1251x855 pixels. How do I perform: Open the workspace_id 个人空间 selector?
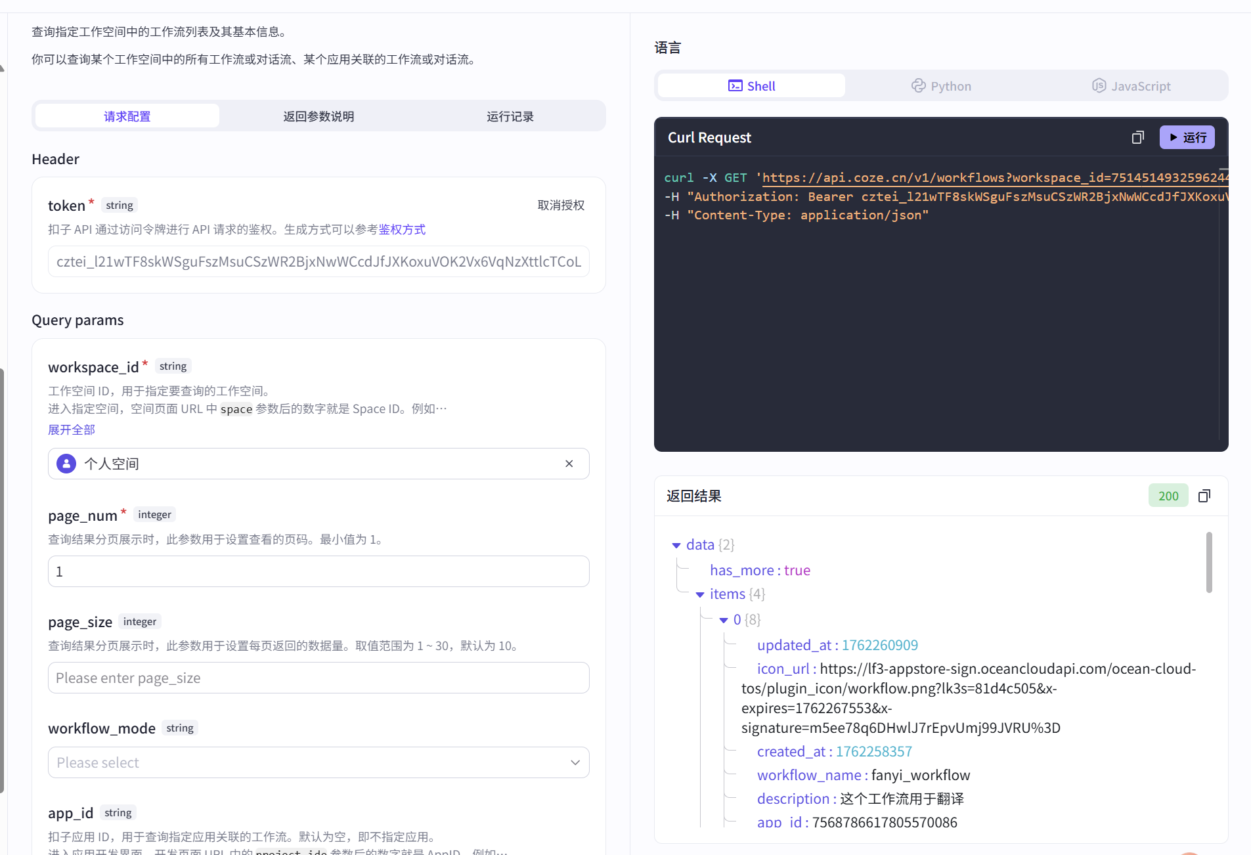coord(318,464)
